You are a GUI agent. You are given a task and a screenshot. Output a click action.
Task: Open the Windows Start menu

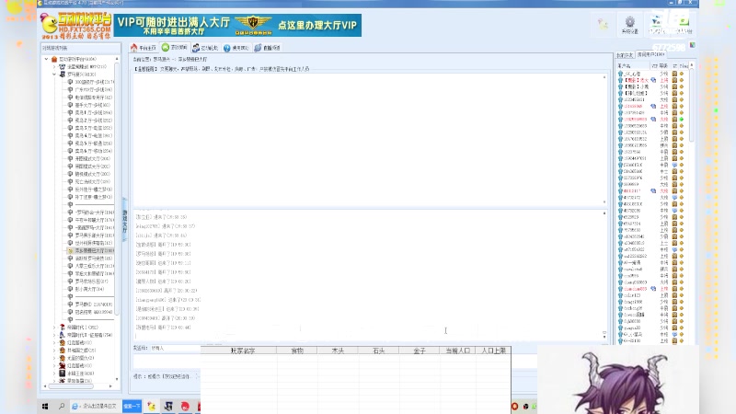click(45, 406)
